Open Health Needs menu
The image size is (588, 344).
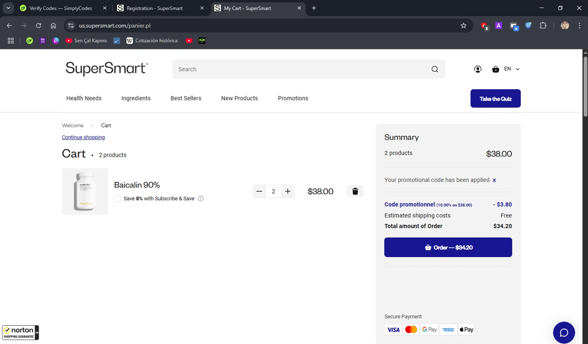point(84,98)
